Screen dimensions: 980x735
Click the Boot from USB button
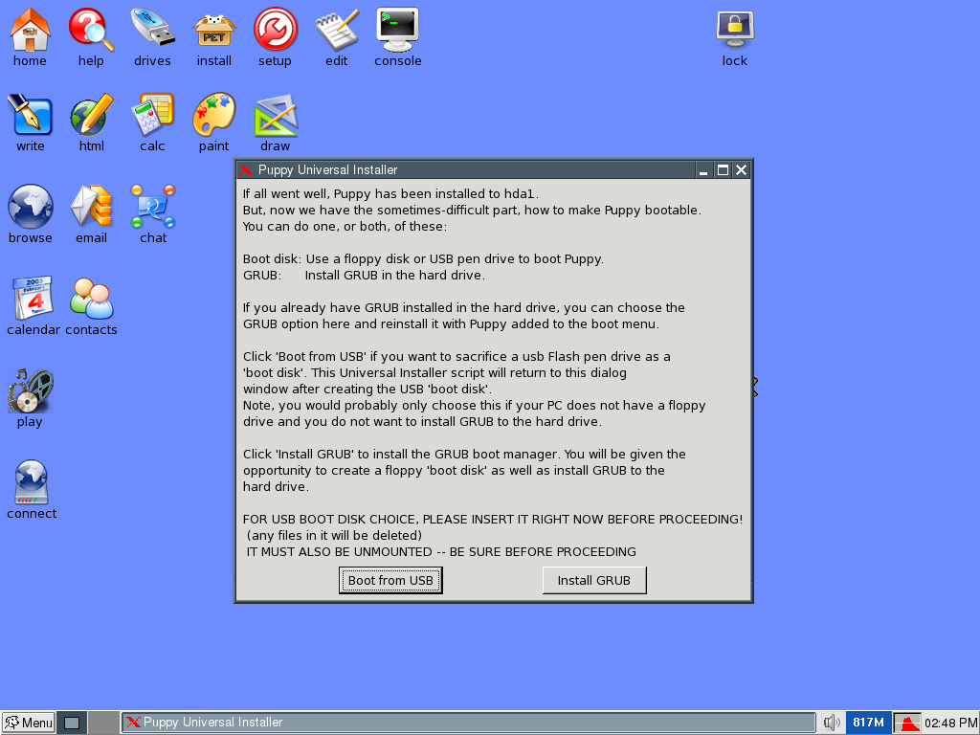point(390,581)
